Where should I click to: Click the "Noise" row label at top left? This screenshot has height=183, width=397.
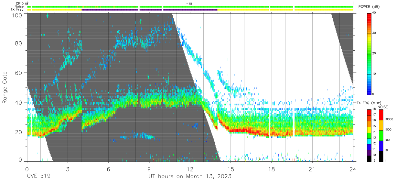[19, 6]
